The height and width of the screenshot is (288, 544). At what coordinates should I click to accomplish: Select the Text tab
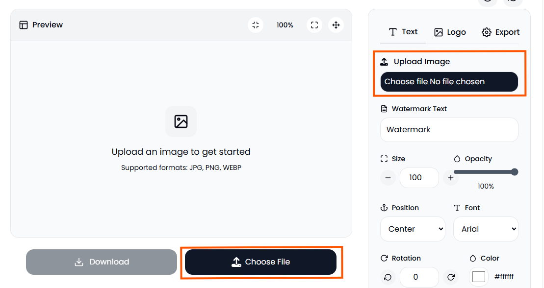(403, 32)
